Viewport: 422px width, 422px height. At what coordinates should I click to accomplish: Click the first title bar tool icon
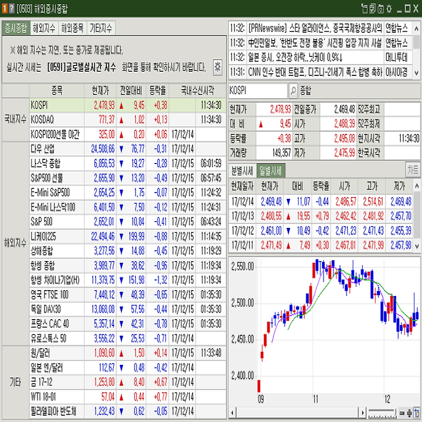365,9
